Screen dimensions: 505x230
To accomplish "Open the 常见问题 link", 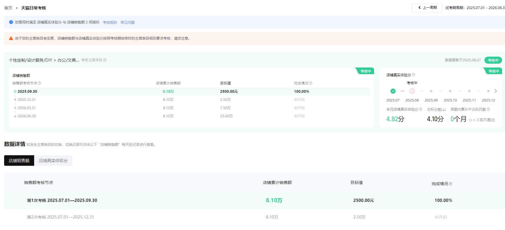I will (127, 22).
